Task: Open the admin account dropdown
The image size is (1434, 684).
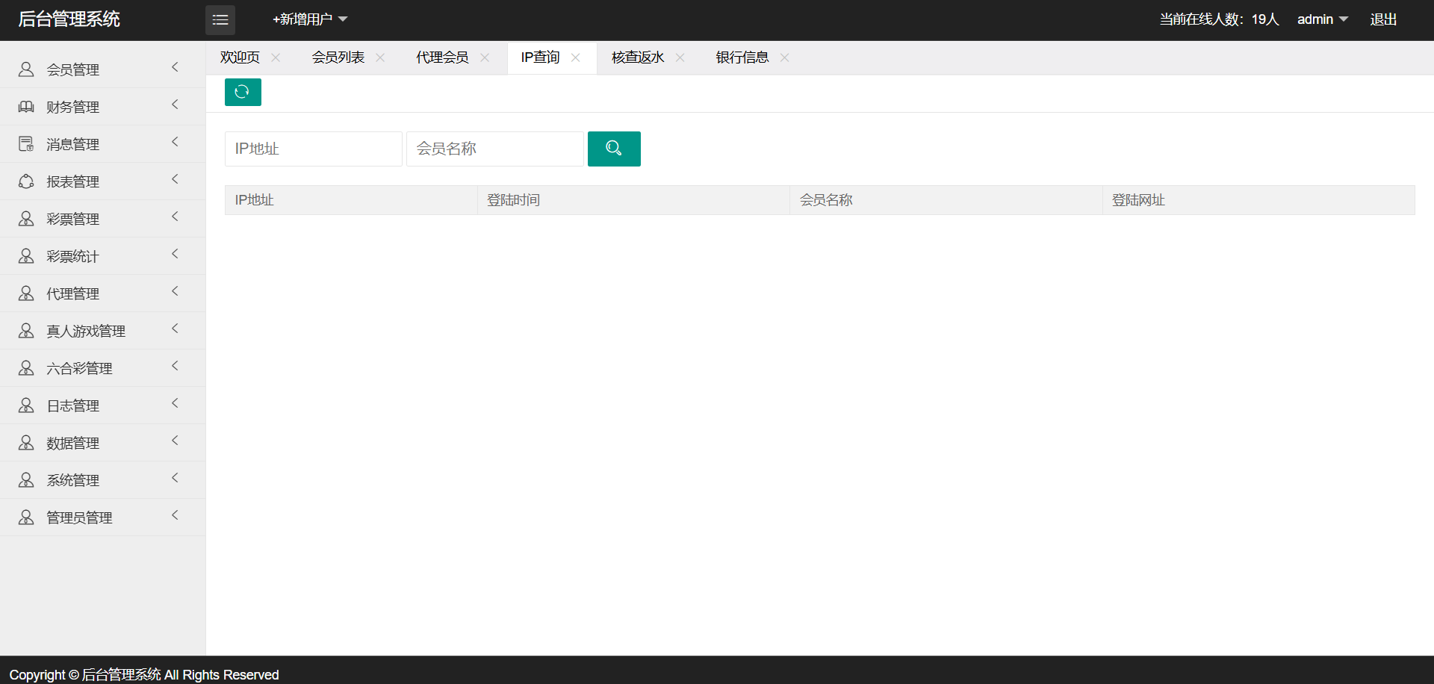Action: click(x=1322, y=19)
